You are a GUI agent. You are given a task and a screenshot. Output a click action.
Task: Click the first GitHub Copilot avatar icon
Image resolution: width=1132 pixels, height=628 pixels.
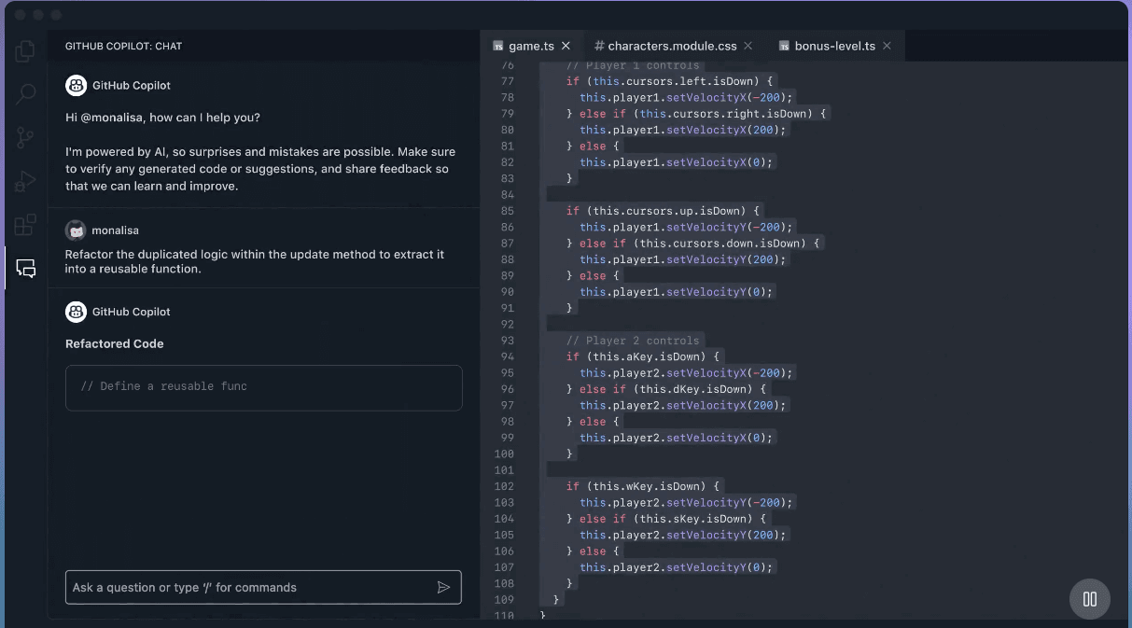(x=76, y=86)
